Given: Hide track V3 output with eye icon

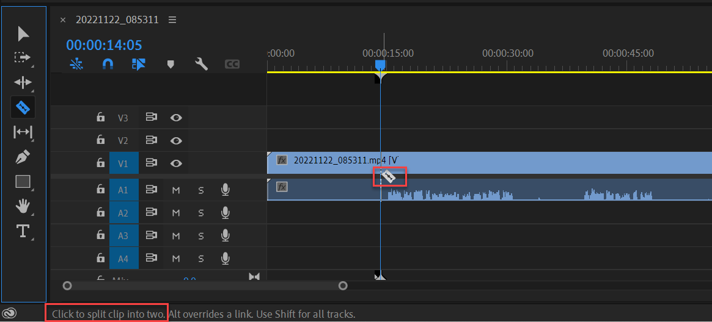Looking at the screenshot, I should click(x=176, y=118).
